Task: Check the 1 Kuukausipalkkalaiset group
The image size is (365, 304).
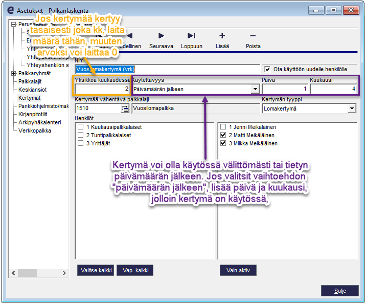Action: pos(81,127)
